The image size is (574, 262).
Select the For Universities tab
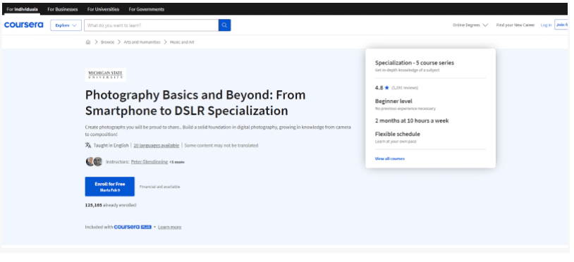point(103,9)
